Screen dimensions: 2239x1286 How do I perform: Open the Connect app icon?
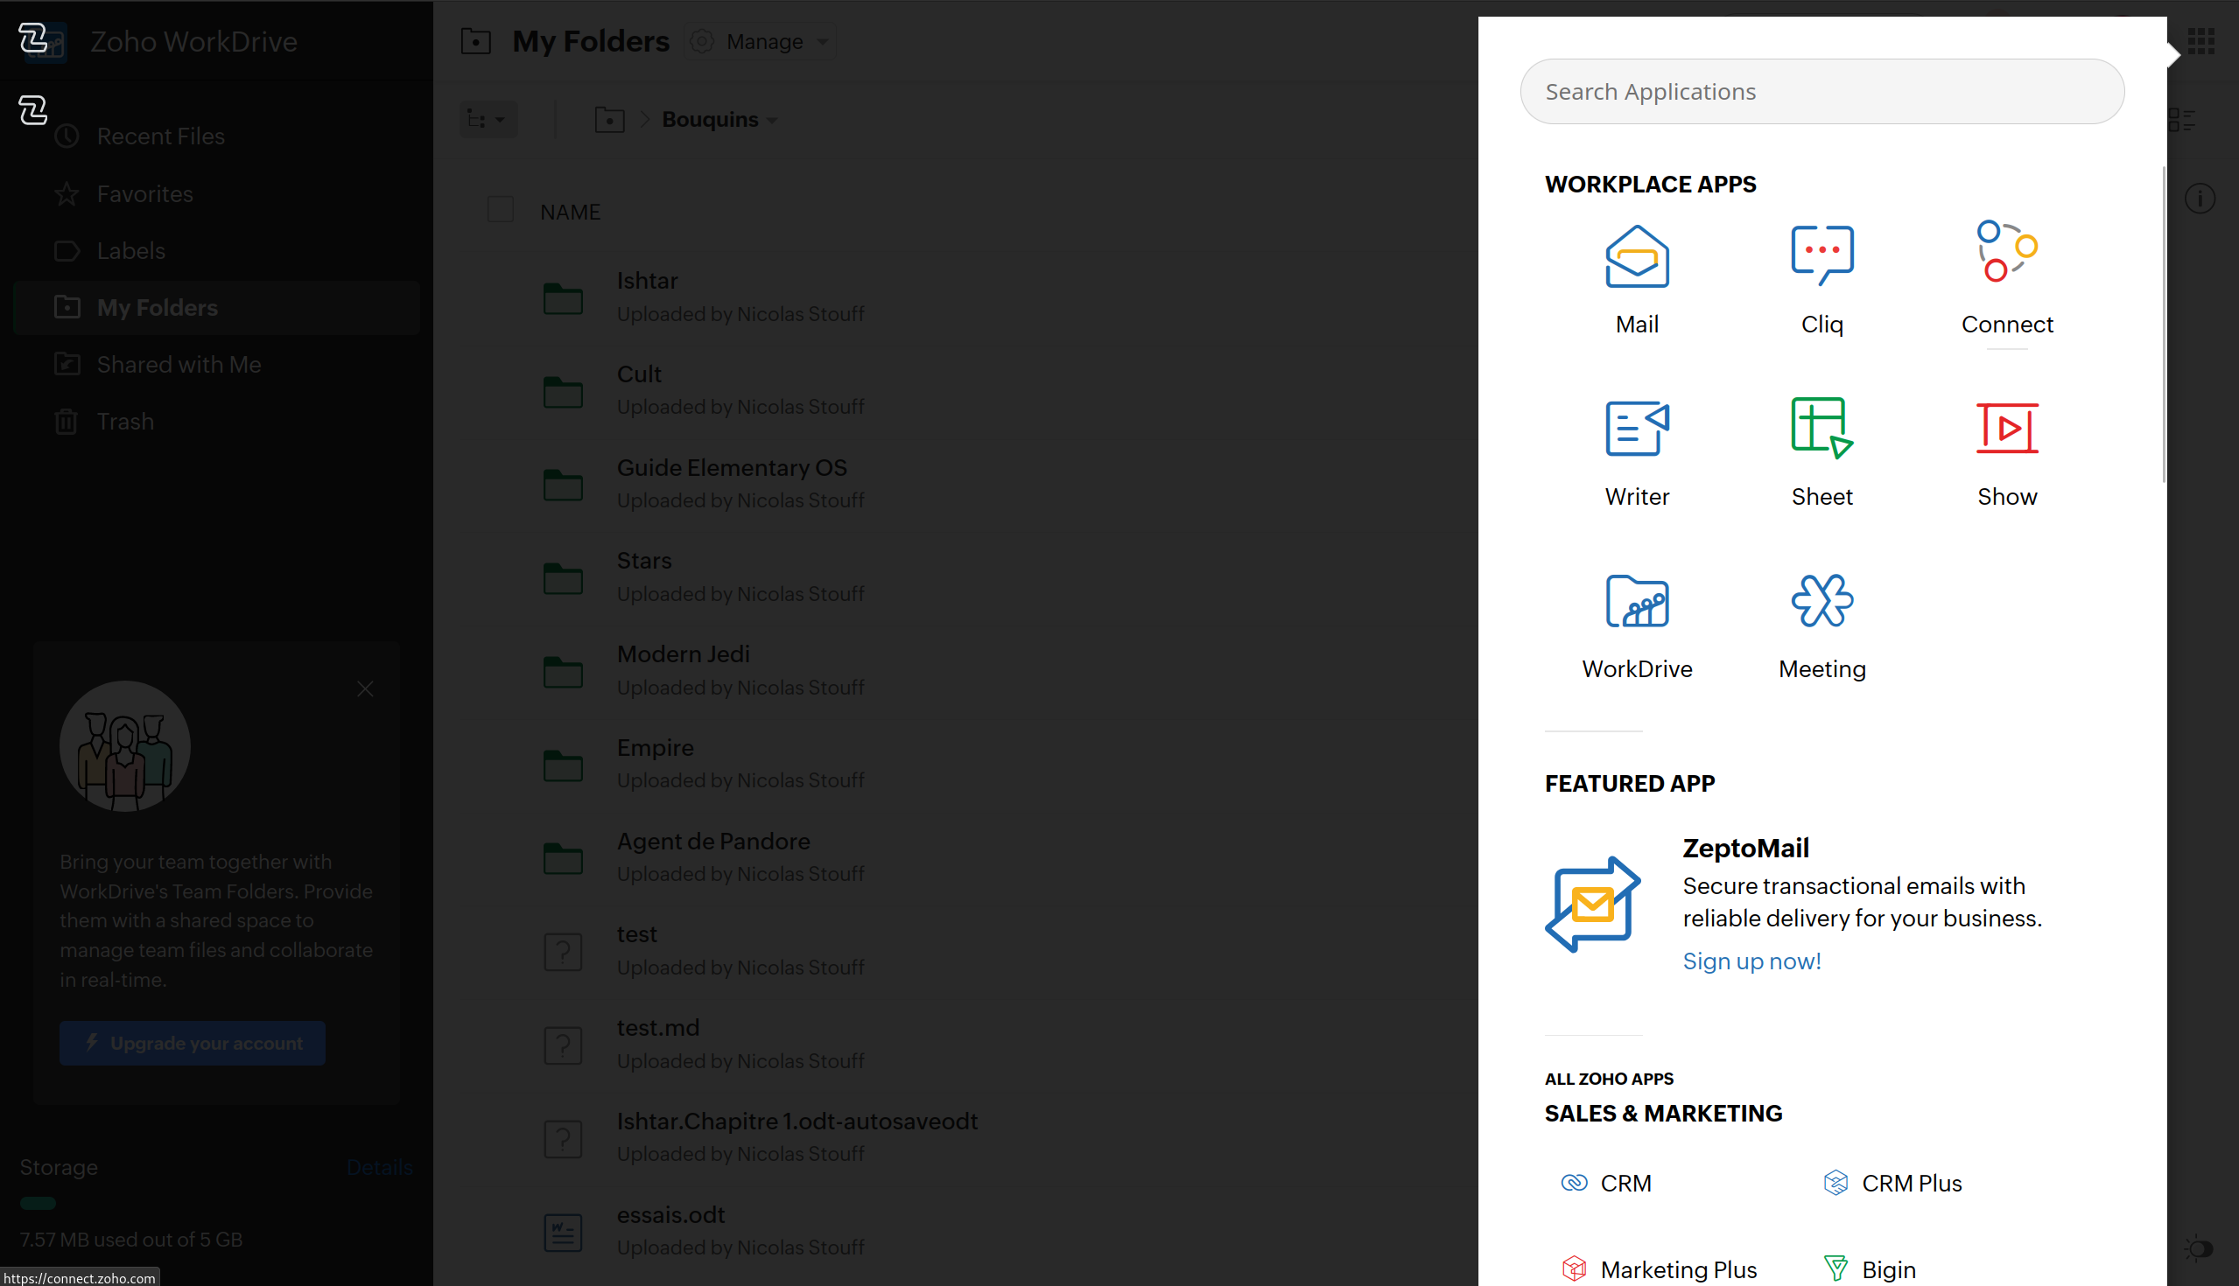coord(2007,252)
